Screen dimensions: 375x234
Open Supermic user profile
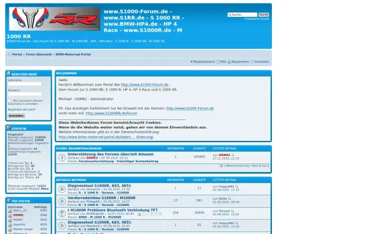[x=19, y=225]
